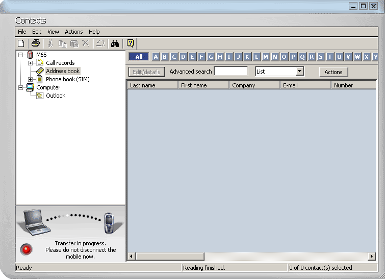This screenshot has height=279, width=385.
Task: Expand the Phone book (SIM) node
Action: (x=30, y=80)
